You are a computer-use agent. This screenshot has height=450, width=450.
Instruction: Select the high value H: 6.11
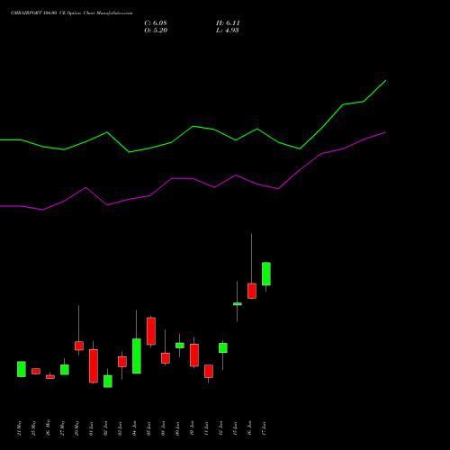pos(228,23)
